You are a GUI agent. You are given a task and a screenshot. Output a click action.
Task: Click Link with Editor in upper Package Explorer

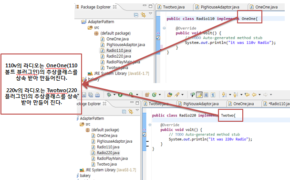click(x=144, y=15)
